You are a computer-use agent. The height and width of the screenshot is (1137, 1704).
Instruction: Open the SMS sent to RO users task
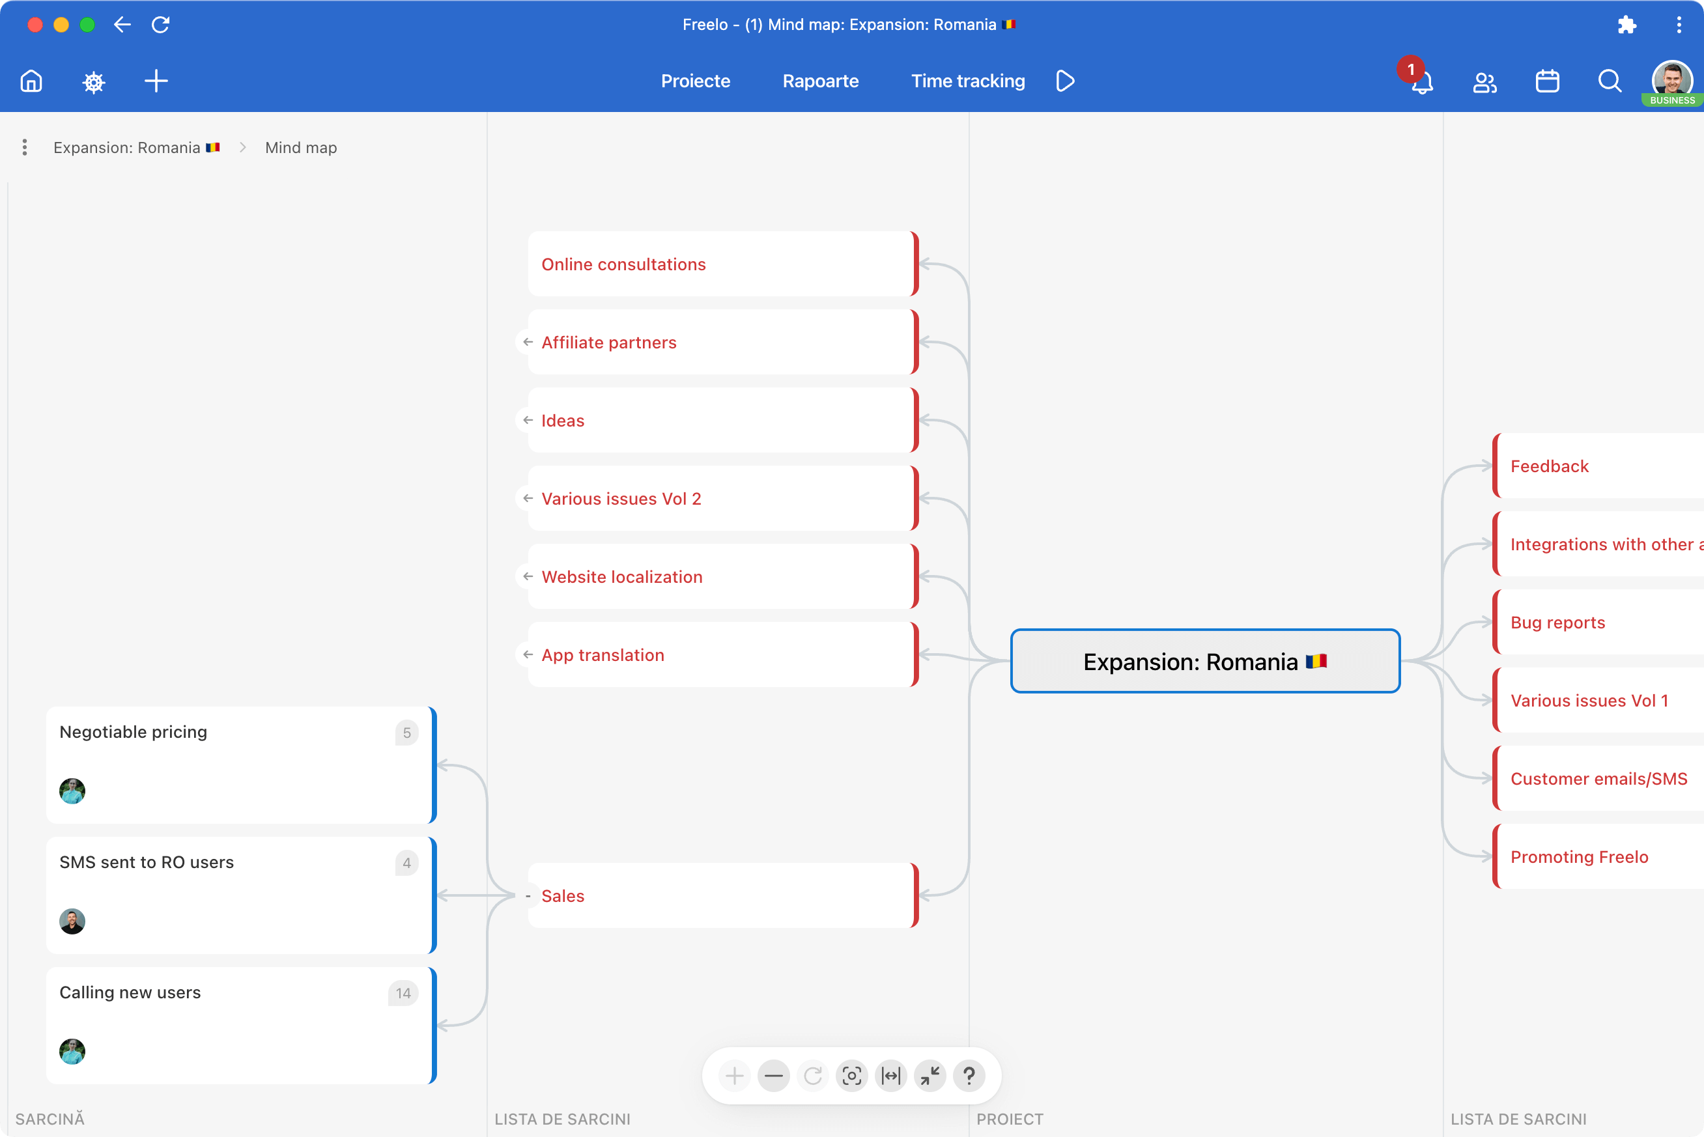click(241, 895)
